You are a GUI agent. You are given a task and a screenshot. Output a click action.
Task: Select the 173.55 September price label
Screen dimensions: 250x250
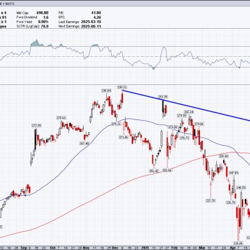(36, 126)
